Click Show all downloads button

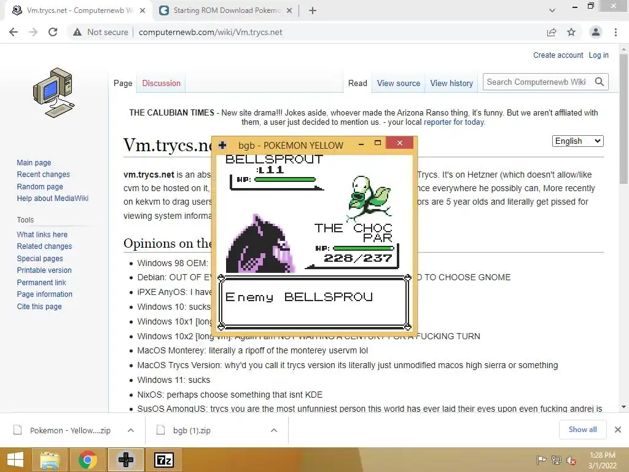point(582,430)
